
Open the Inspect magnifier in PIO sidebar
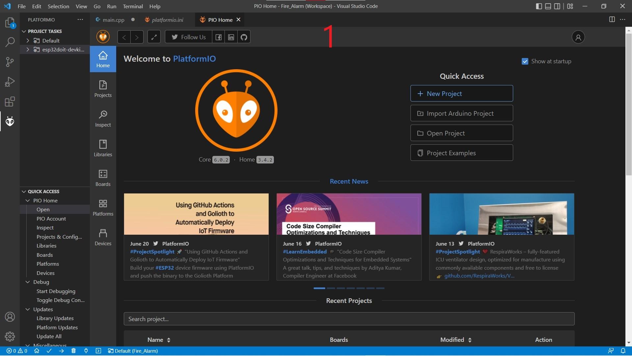(103, 118)
